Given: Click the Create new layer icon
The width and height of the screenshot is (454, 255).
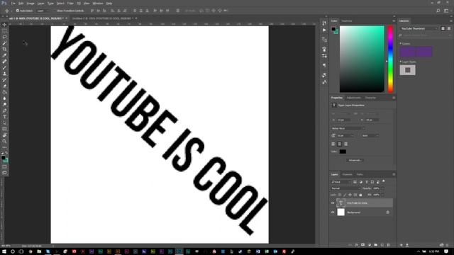Looking at the screenshot, I should point(382,245).
